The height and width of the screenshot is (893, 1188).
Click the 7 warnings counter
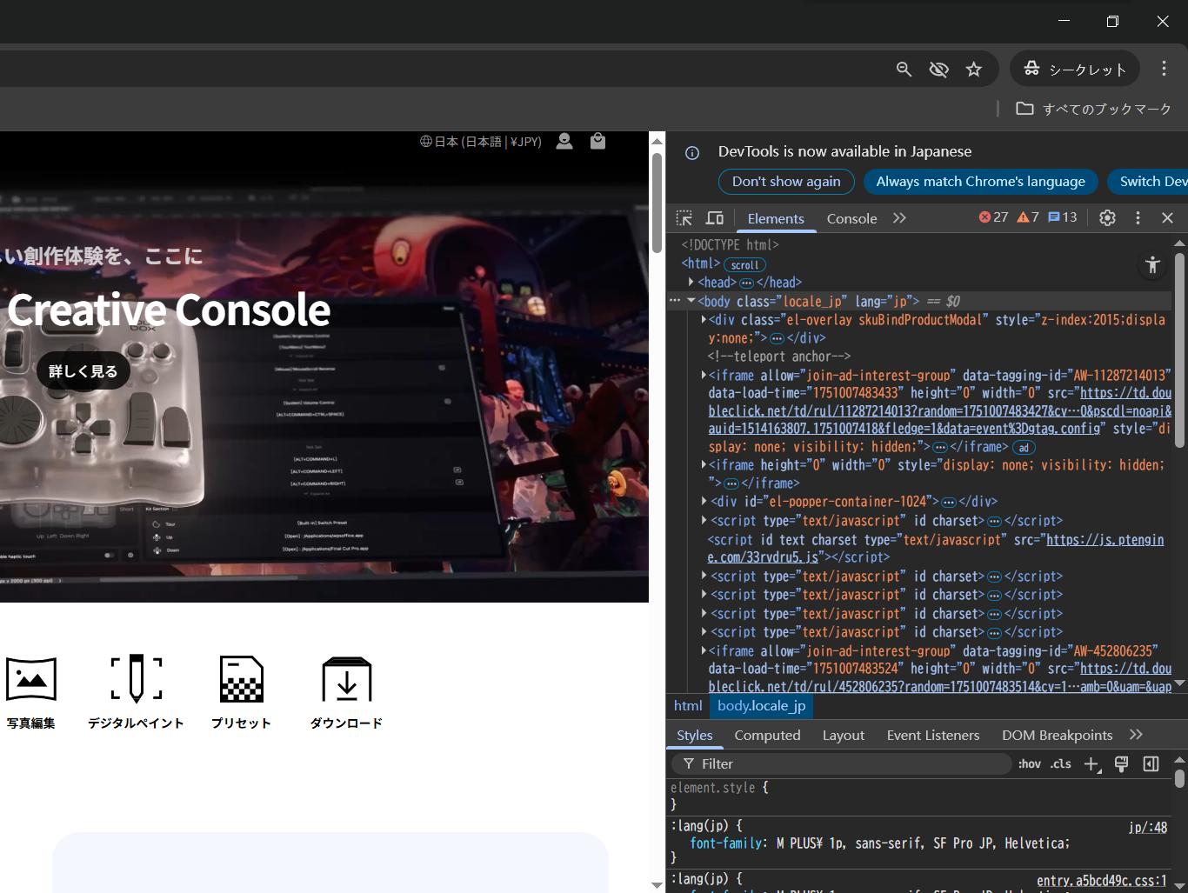1028,217
